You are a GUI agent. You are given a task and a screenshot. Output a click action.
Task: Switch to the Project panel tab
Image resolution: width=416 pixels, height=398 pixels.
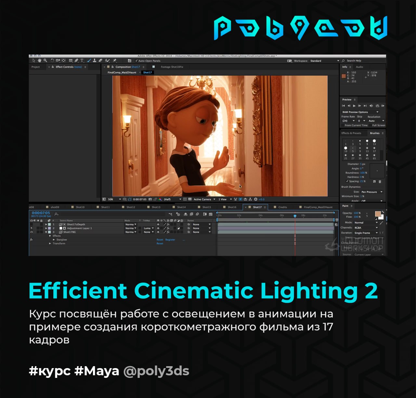point(35,67)
